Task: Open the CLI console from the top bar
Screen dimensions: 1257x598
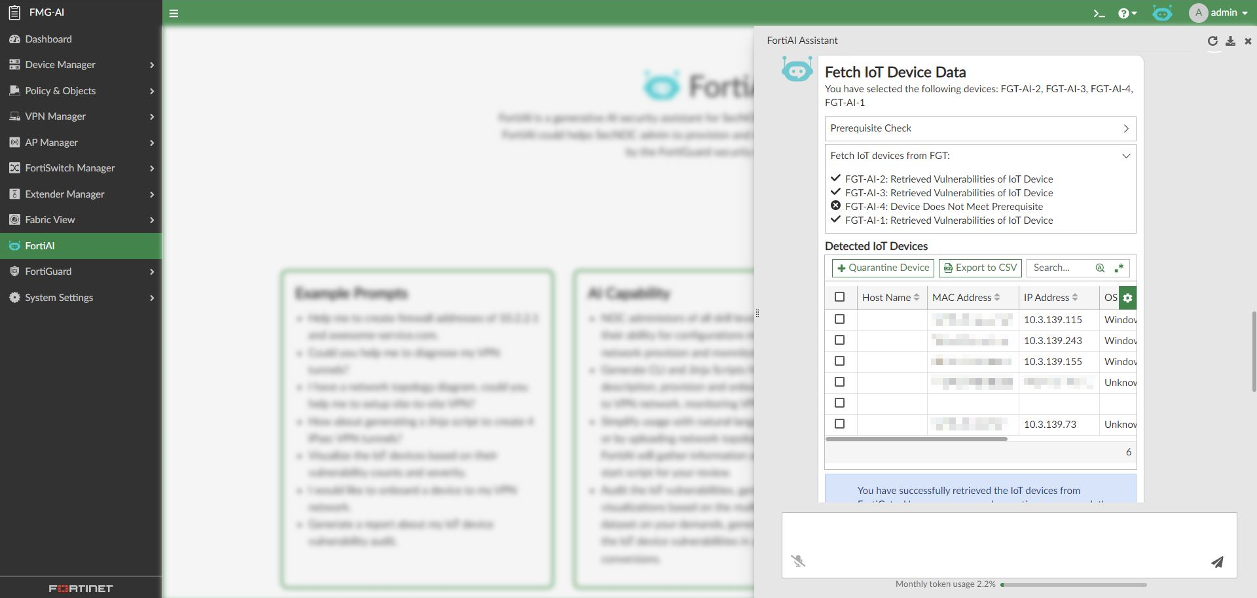Action: pyautogui.click(x=1099, y=13)
